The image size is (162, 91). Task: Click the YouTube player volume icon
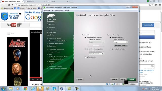(38, 79)
